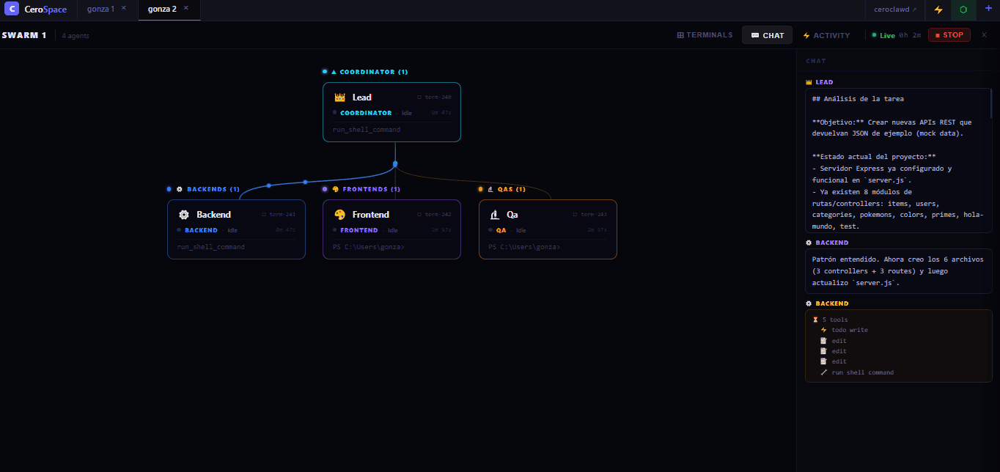Screen dimensions: 1000x472
Task: Click the green hexagon icon in top bar
Action: [963, 10]
